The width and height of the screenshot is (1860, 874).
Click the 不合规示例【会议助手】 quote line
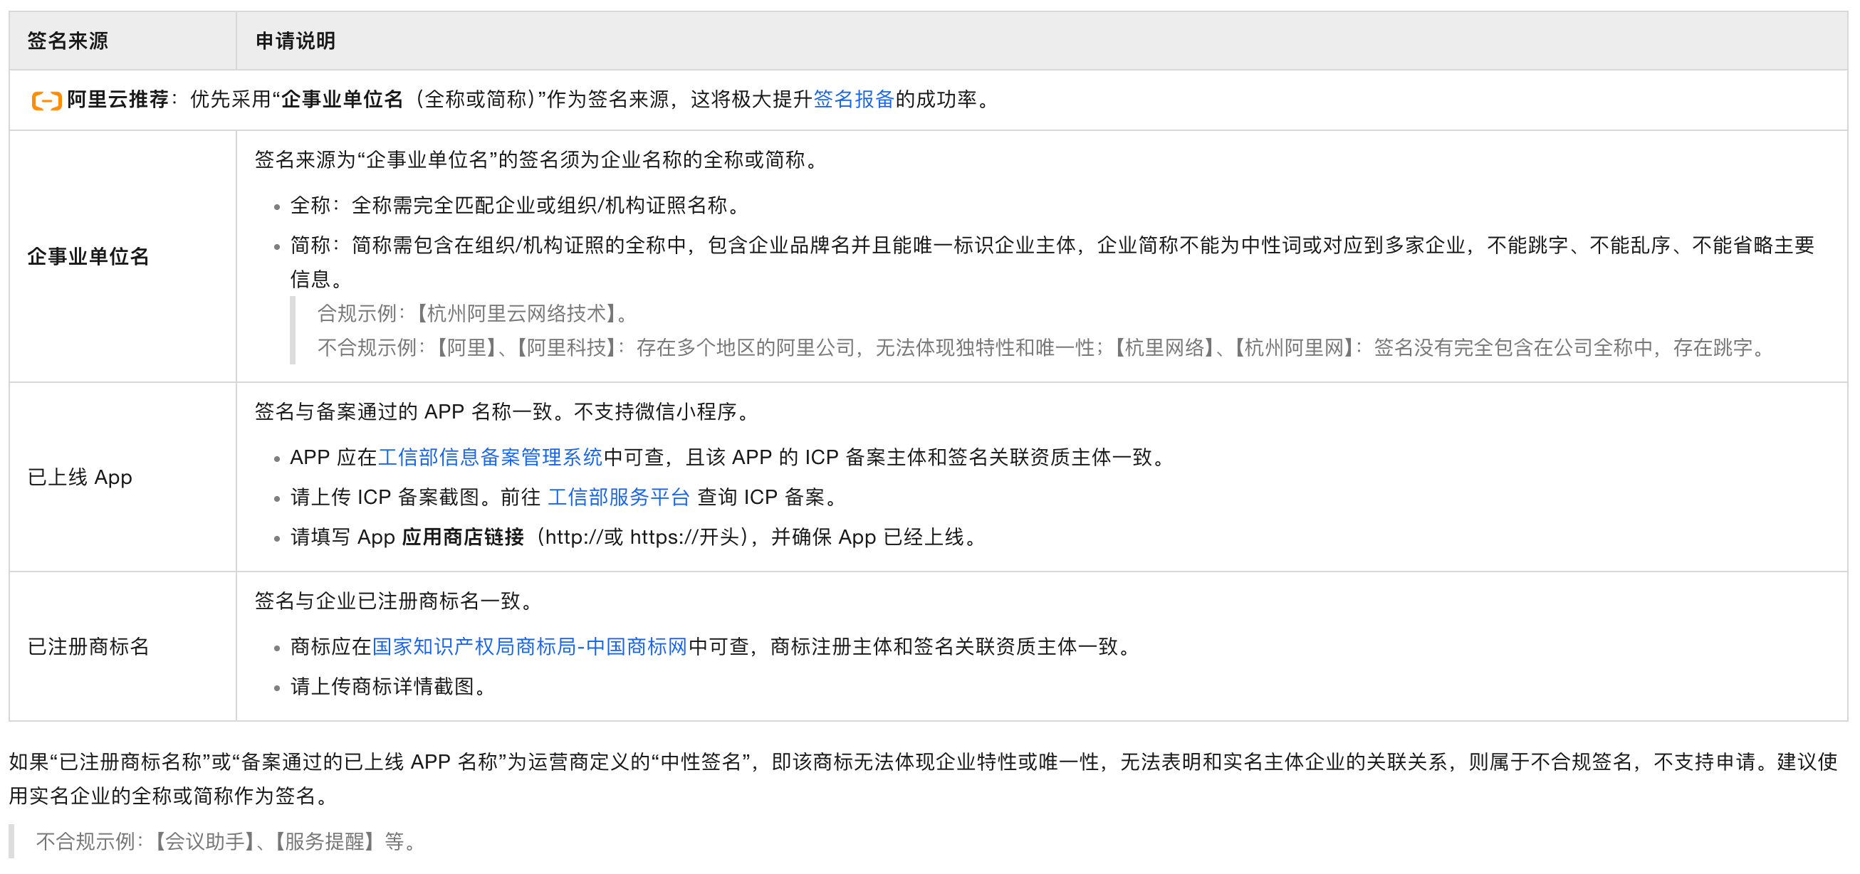click(x=226, y=841)
